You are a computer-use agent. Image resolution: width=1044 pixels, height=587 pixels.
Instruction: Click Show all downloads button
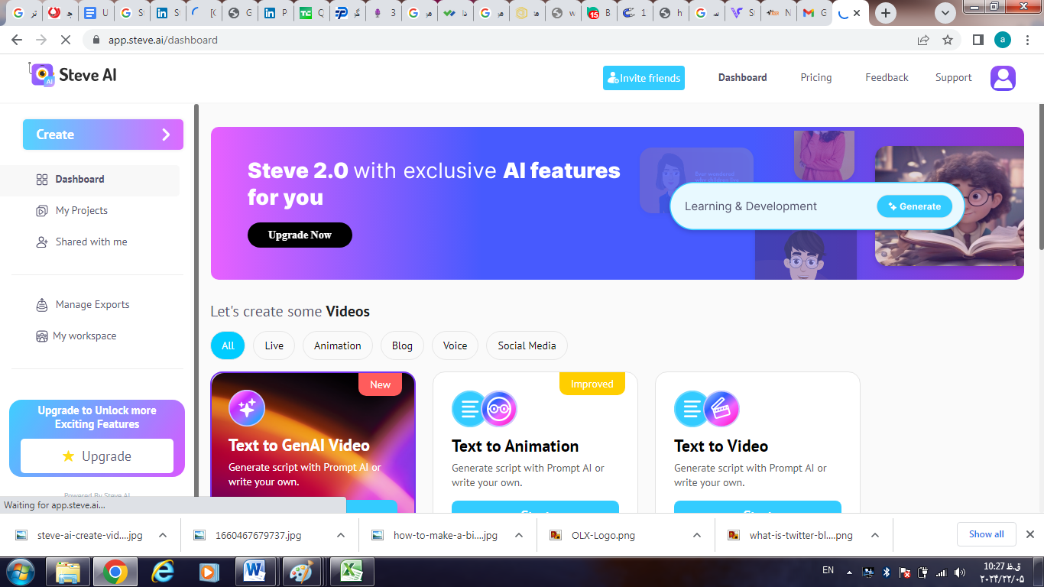[x=987, y=534]
